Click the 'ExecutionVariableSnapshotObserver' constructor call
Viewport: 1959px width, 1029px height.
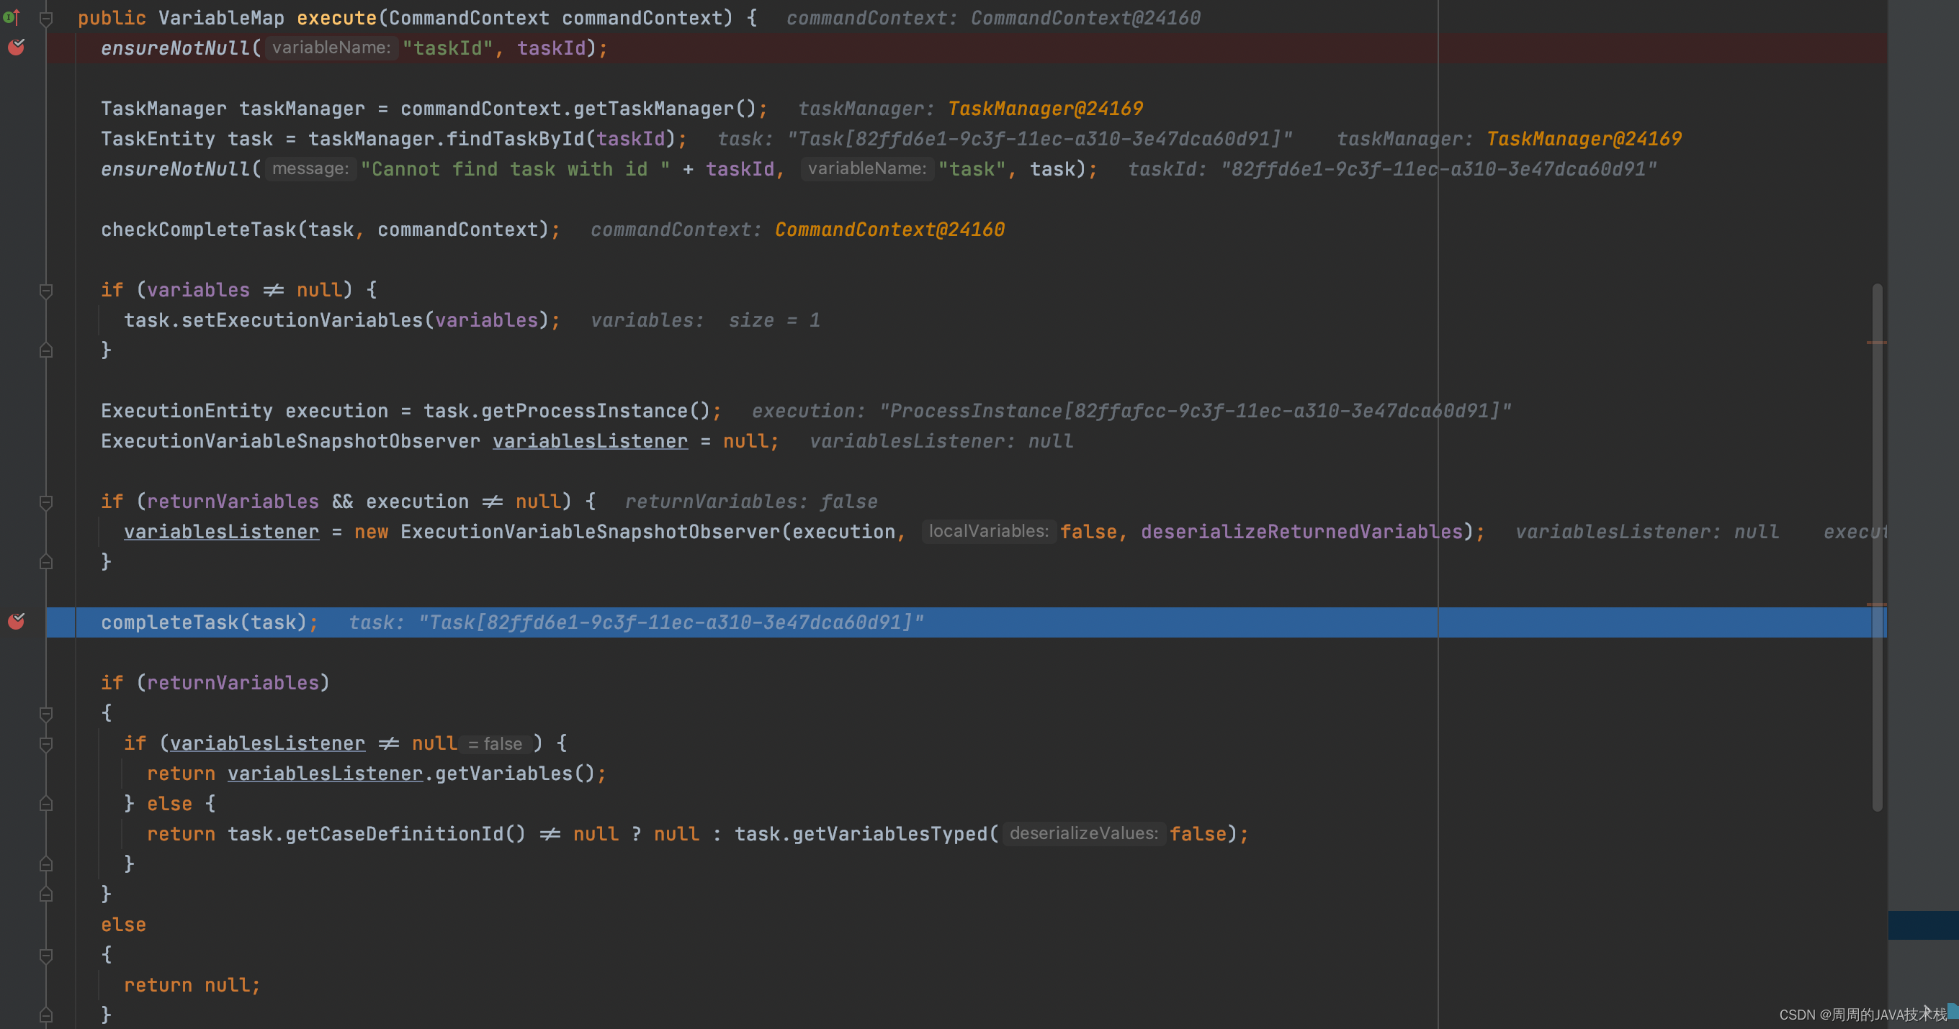[x=590, y=532]
